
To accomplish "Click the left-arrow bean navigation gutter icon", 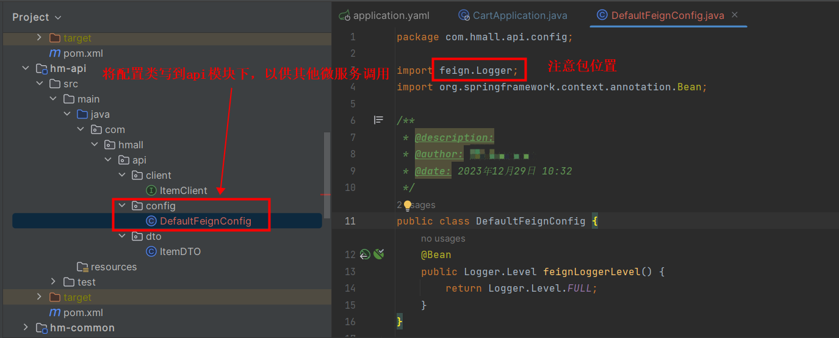I will click(365, 254).
